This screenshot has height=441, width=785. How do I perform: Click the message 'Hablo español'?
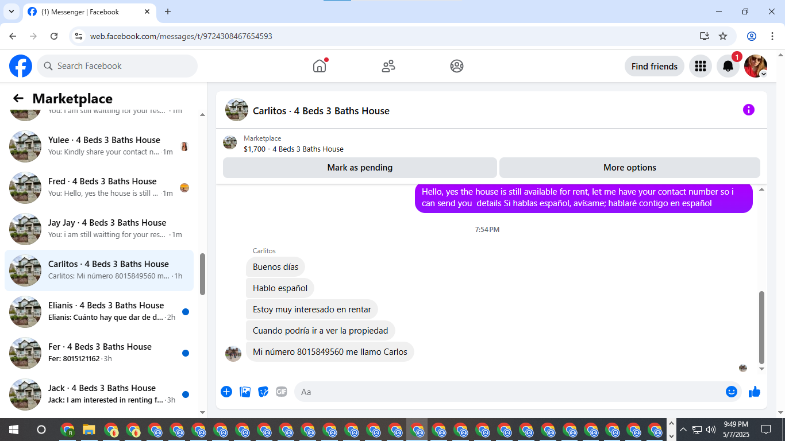[x=280, y=288]
